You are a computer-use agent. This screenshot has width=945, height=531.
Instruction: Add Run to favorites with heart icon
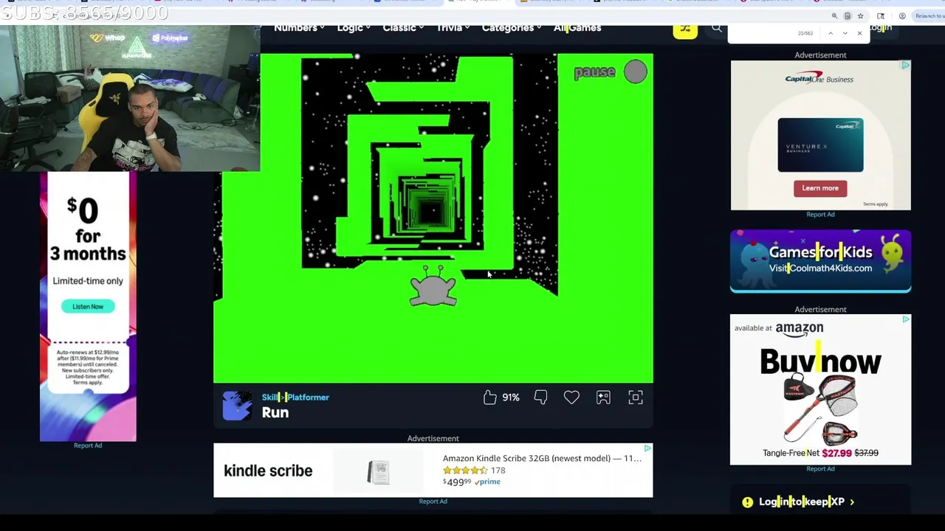click(x=571, y=398)
